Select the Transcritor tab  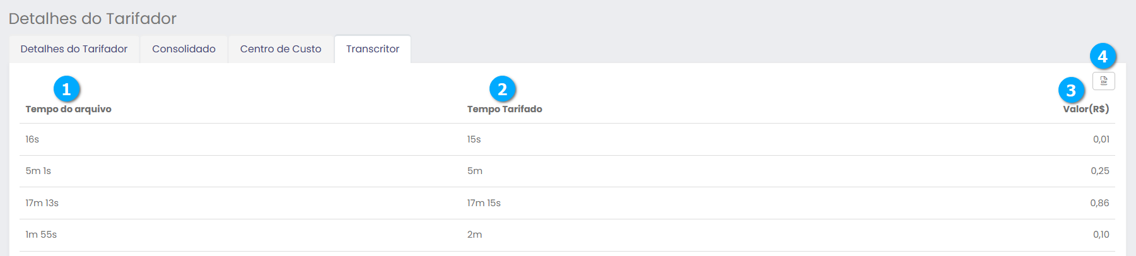coord(373,49)
